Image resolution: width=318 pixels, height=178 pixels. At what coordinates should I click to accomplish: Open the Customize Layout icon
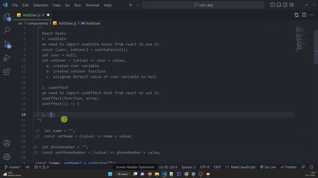coord(292,5)
